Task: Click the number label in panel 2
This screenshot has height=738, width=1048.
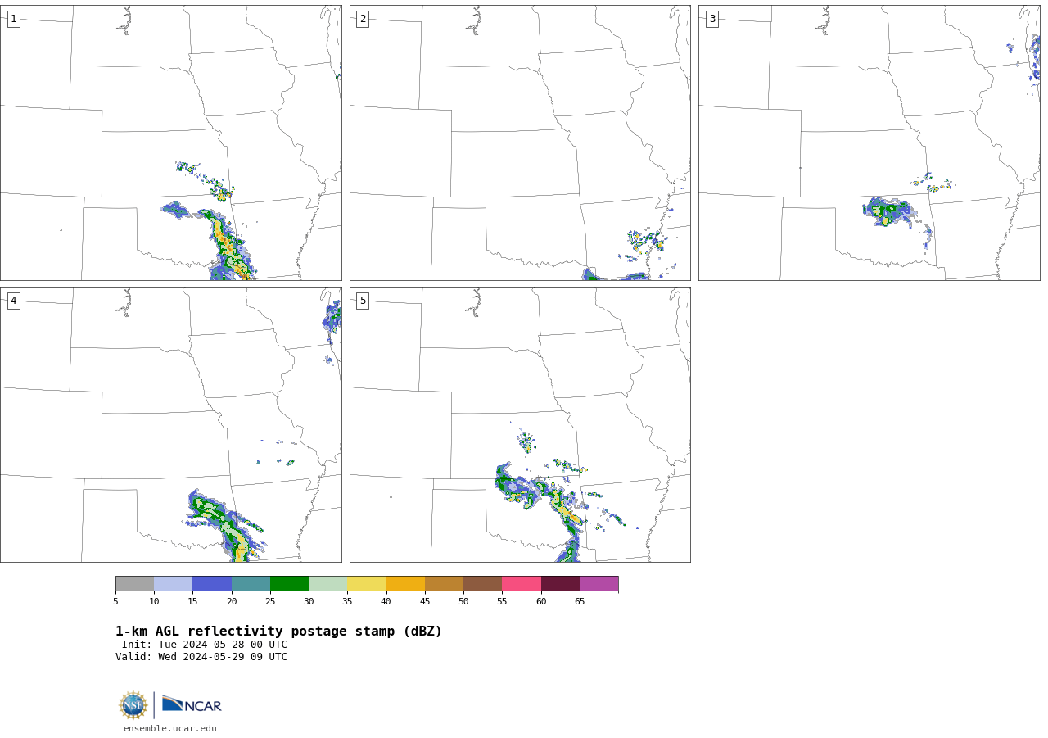Action: point(363,19)
